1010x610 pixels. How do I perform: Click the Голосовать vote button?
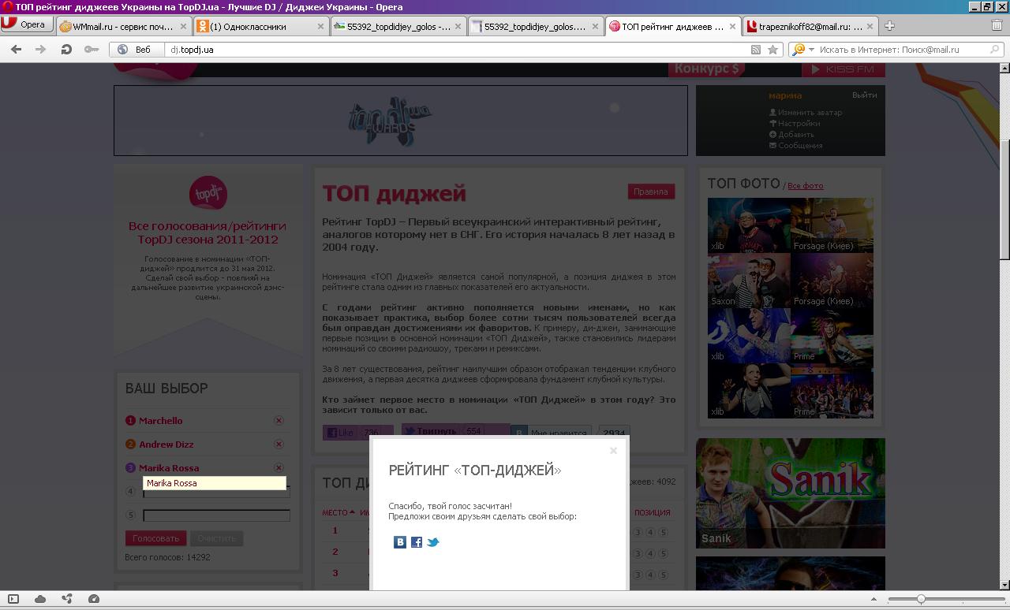155,538
